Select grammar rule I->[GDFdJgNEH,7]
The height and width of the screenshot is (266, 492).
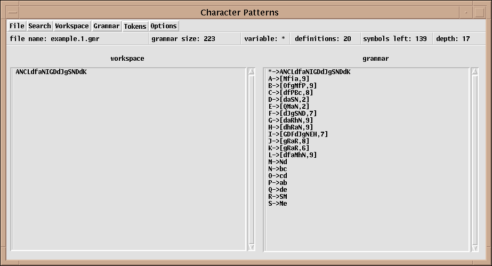(x=298, y=134)
